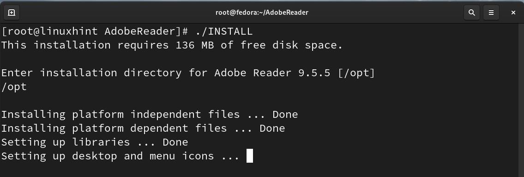Open the hamburger menu in the header bar
The height and width of the screenshot is (177, 524).
click(x=491, y=13)
